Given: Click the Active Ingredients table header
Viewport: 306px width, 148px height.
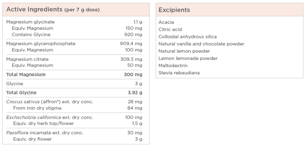Looking at the screenshot, I should [76, 10].
